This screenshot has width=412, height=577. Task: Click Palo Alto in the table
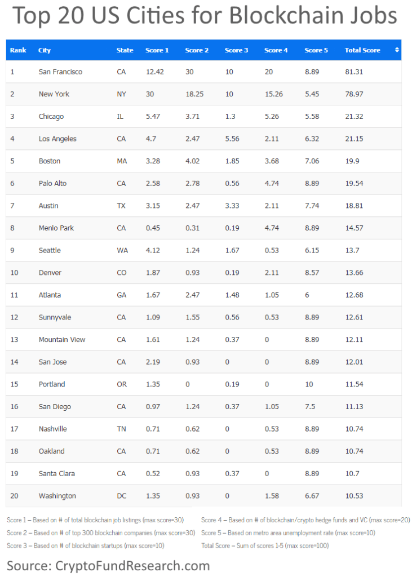(52, 184)
